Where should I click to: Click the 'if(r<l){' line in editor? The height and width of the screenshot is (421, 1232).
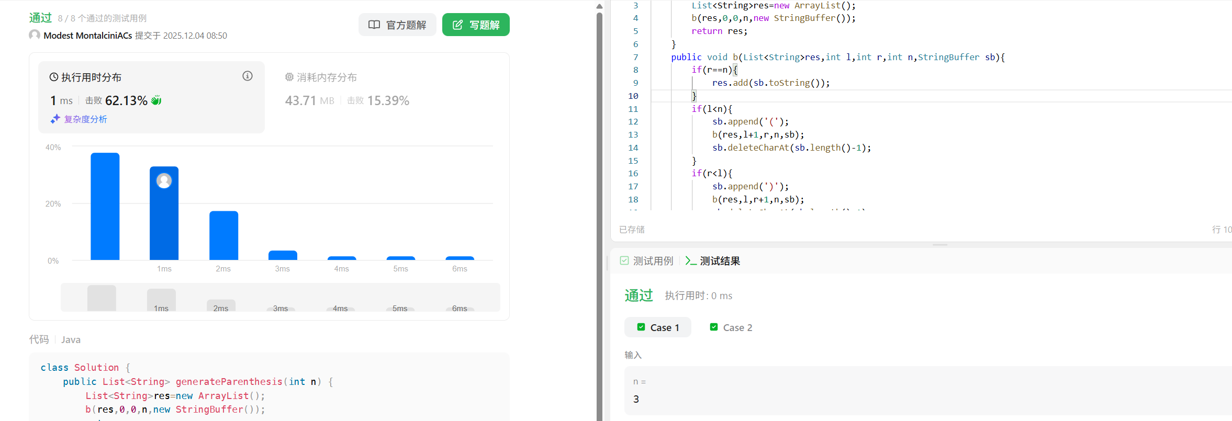click(712, 173)
